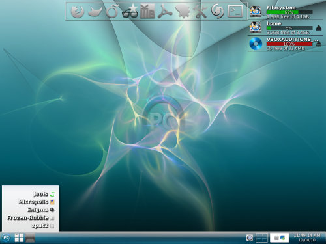Click the VBOXADDITIONS 100% usage bar
The height and width of the screenshot is (244, 326).
(289, 44)
